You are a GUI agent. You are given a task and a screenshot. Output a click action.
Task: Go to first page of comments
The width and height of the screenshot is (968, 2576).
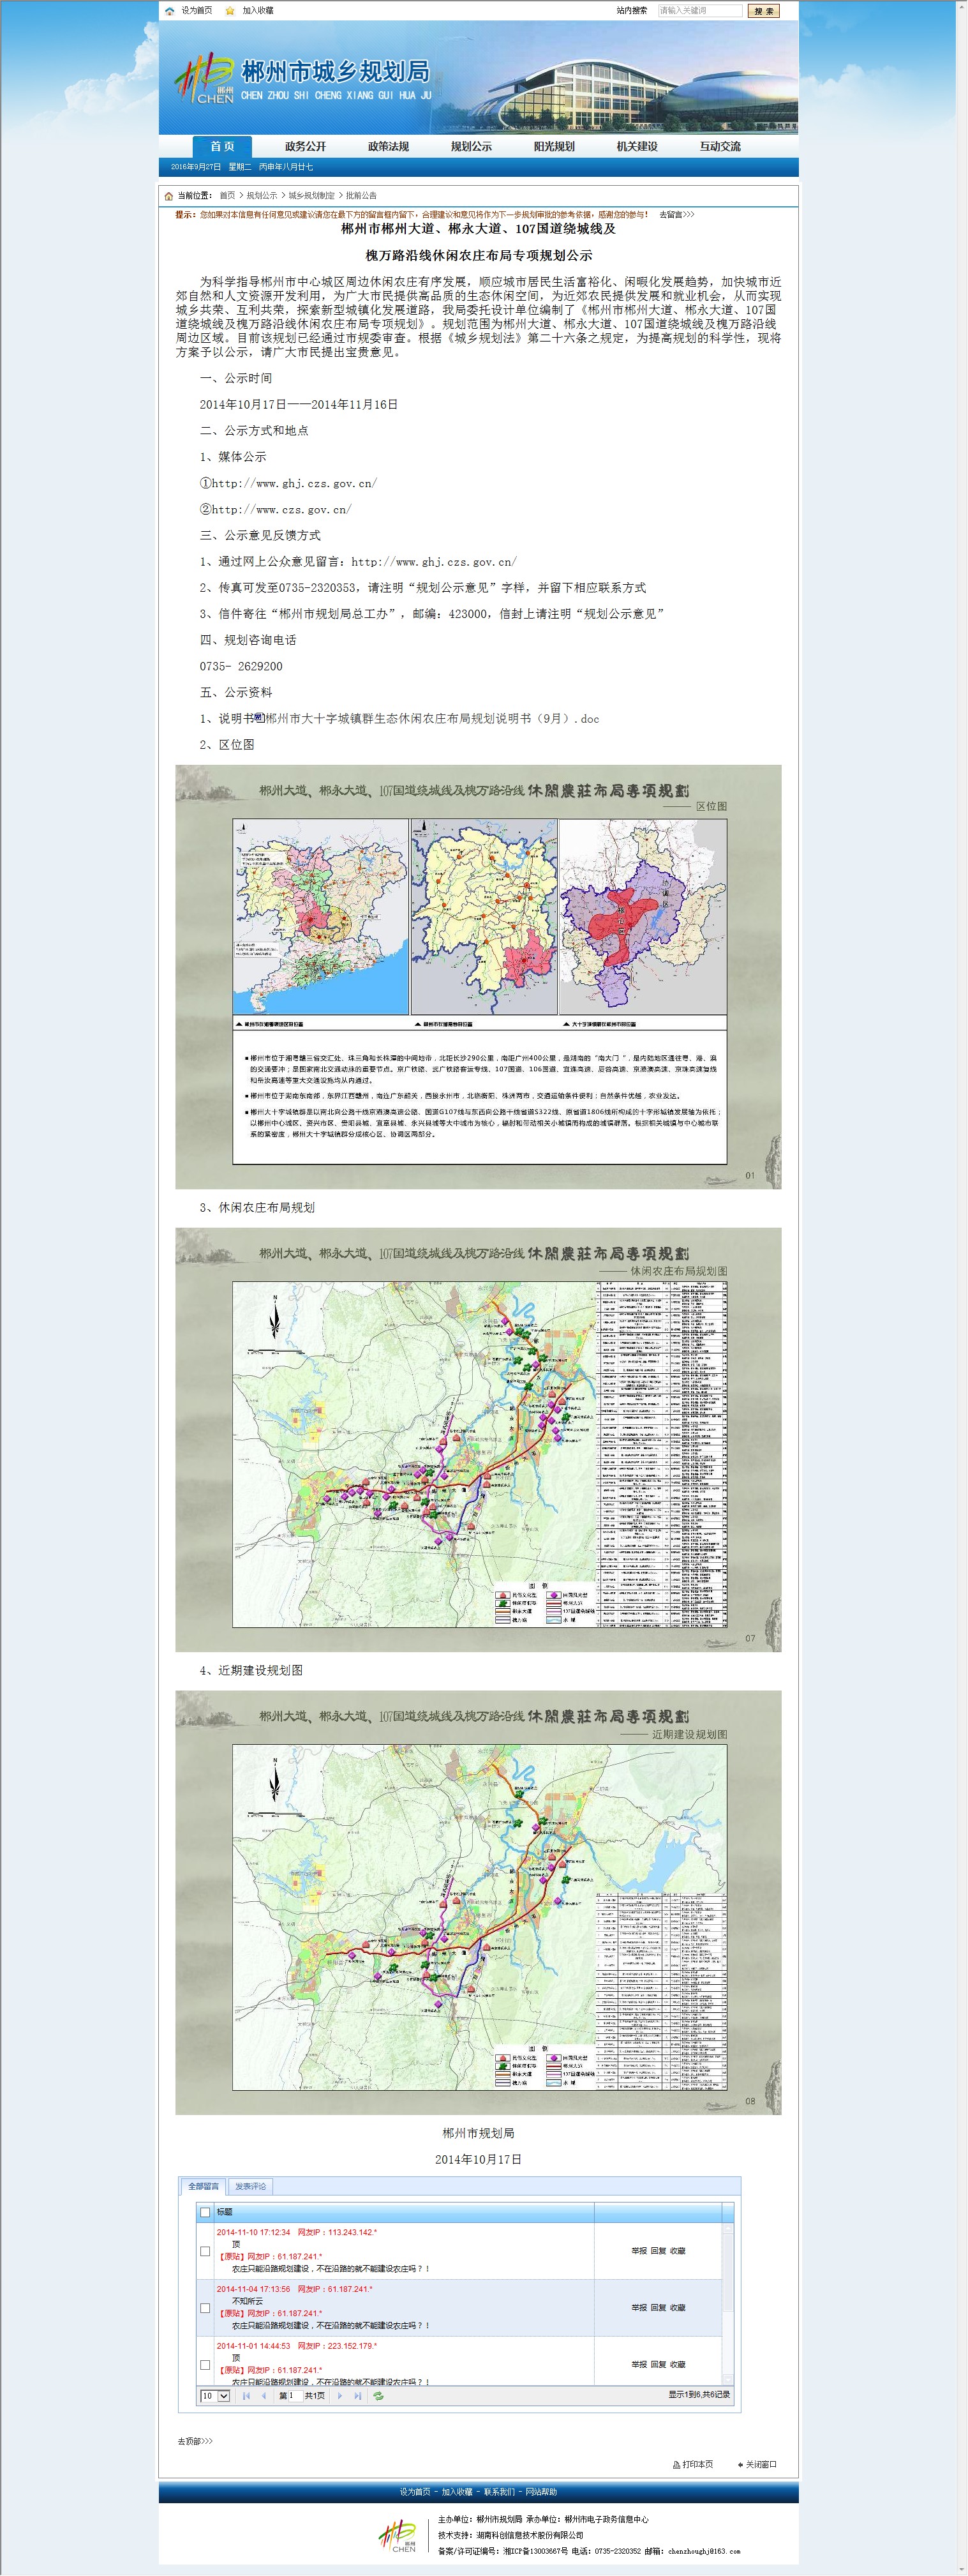[246, 2396]
